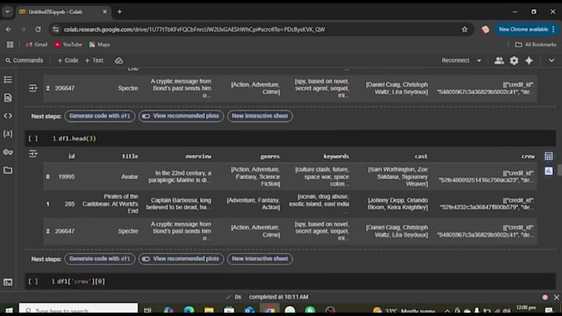The width and height of the screenshot is (562, 316).
Task: Toggle output options icon for df1.head(3) cell
Action: click(x=33, y=154)
